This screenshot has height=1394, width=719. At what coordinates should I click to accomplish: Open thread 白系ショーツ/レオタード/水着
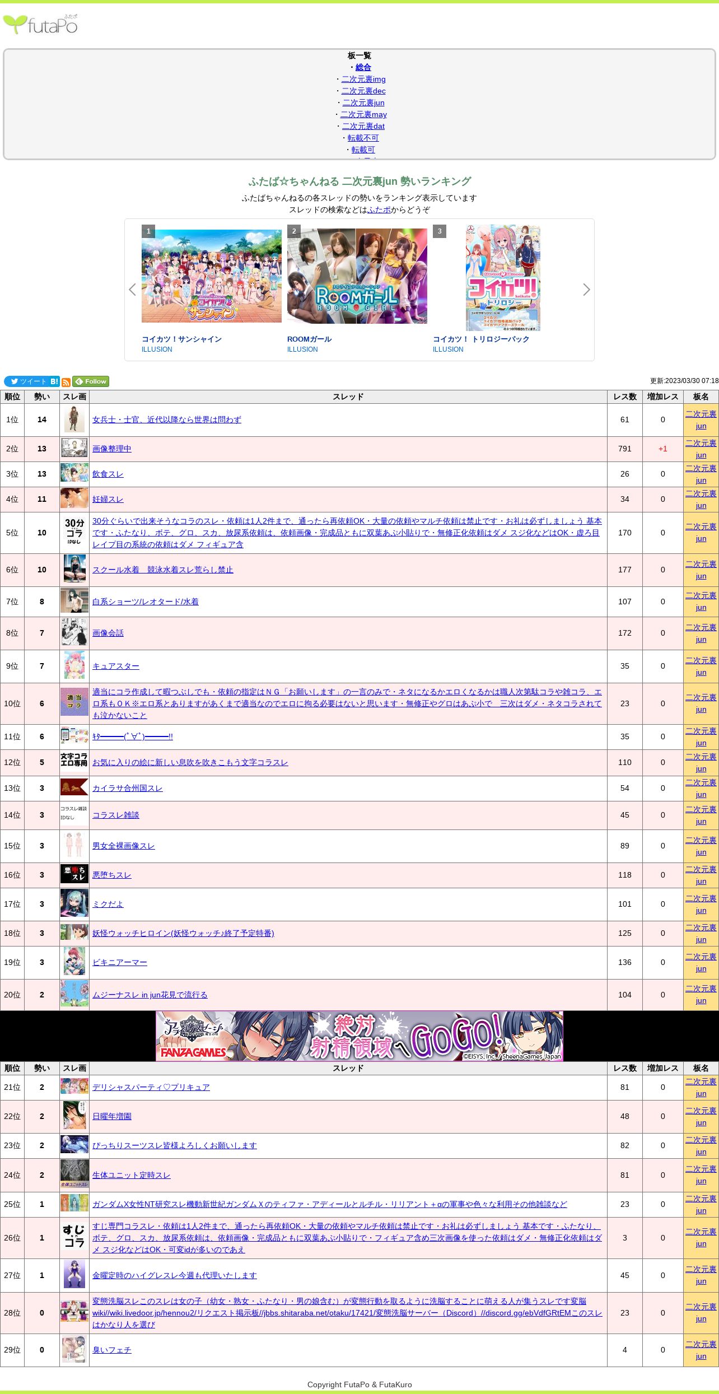click(x=146, y=602)
